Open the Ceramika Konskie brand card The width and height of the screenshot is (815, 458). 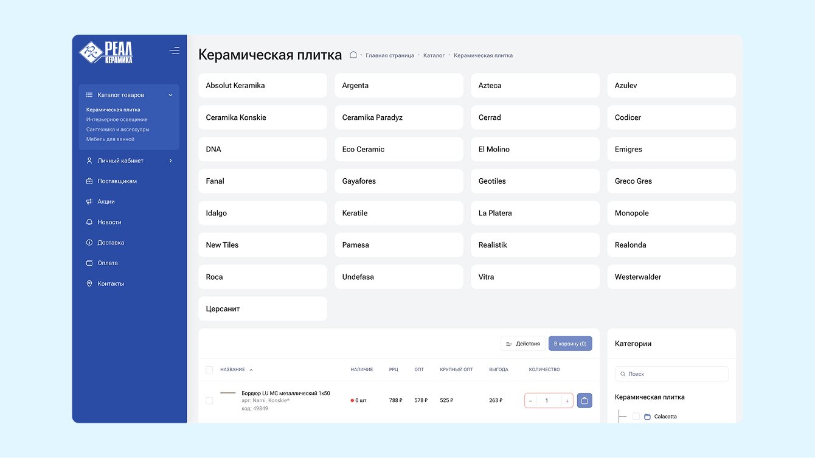pyautogui.click(x=263, y=117)
